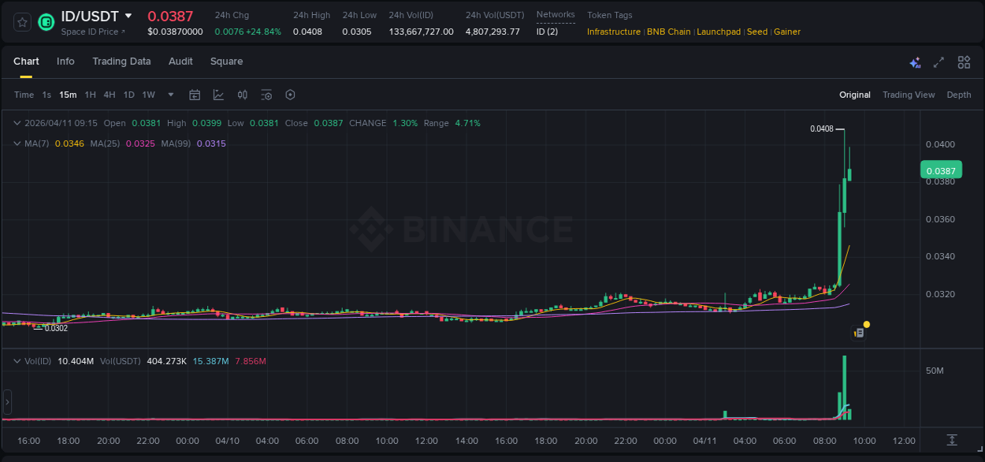Click the news note icon on chart
The image size is (985, 462).
coord(859,333)
